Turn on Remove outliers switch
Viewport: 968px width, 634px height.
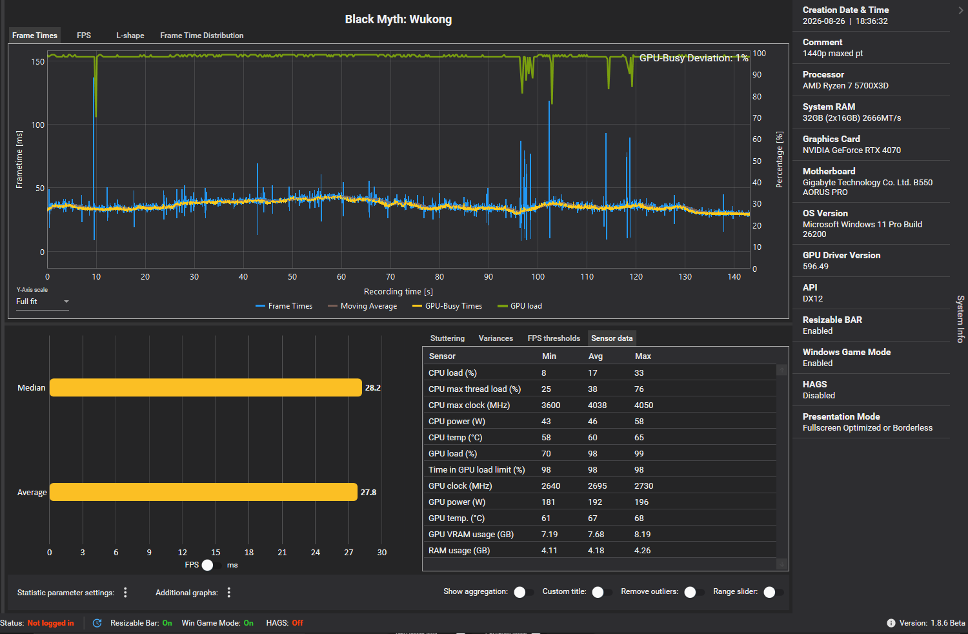pyautogui.click(x=694, y=592)
